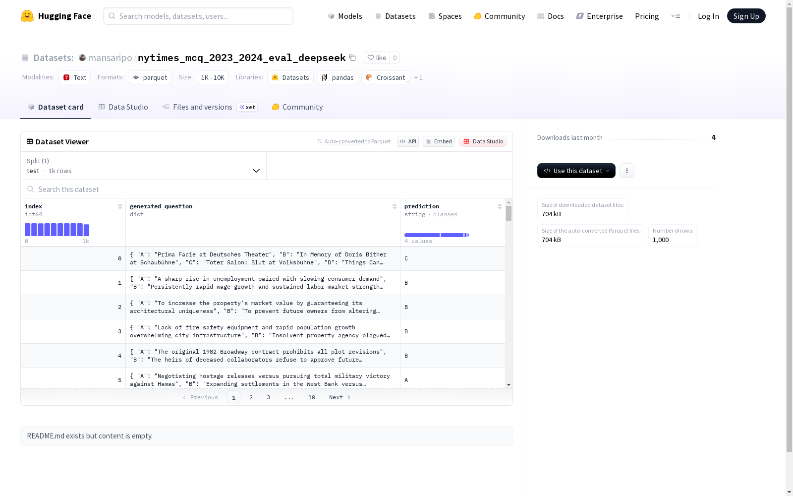Screen dimensions: 793x496
Task: Open the extra navigation menu icon
Action: [676, 16]
